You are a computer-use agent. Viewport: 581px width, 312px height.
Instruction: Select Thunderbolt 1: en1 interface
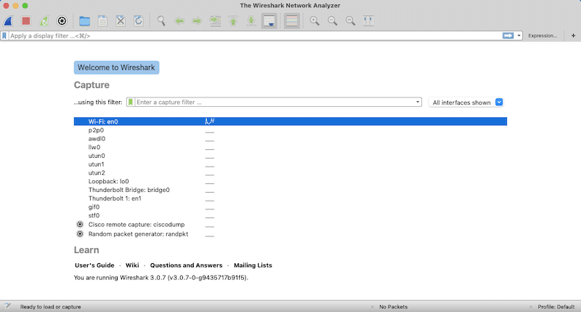pyautogui.click(x=290, y=199)
